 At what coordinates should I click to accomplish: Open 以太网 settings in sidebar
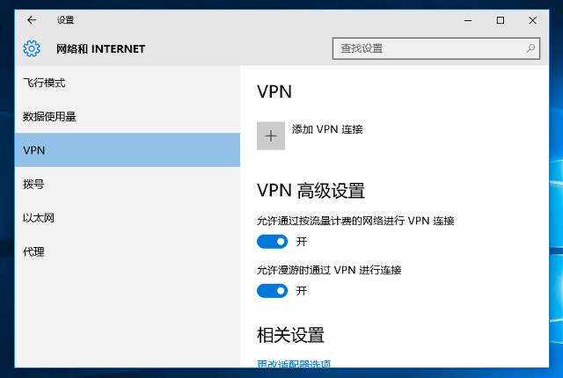pyautogui.click(x=40, y=218)
